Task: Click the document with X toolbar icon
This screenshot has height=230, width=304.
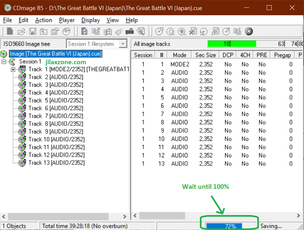Action: click(x=193, y=31)
